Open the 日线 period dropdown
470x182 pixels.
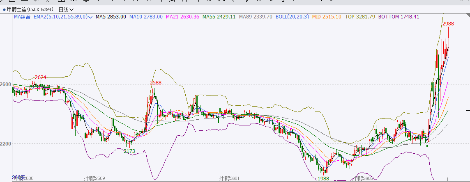pos(66,9)
